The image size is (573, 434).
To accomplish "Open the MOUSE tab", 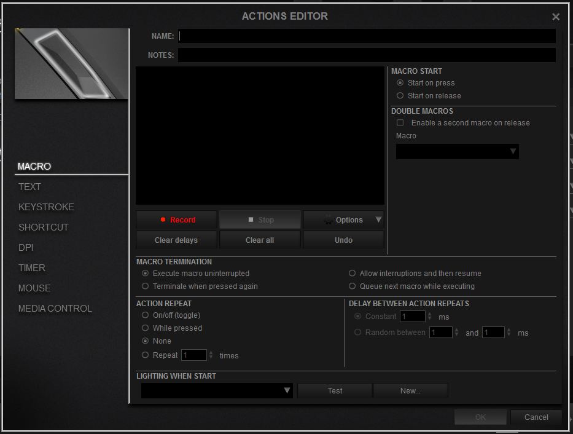I will tap(34, 288).
